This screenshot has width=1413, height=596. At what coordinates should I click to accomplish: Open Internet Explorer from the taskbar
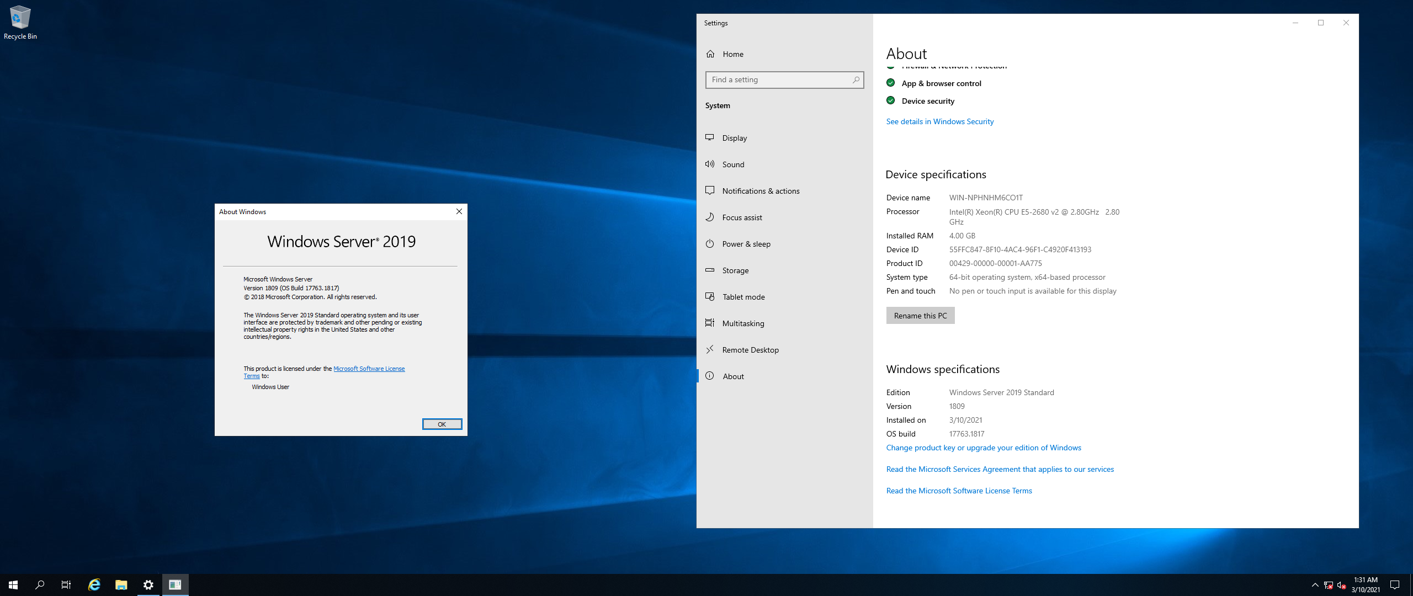(x=94, y=585)
